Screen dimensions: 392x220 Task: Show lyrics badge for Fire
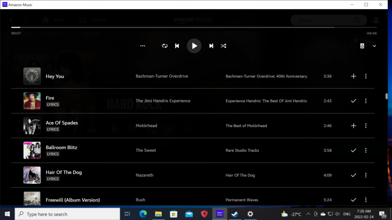53,105
